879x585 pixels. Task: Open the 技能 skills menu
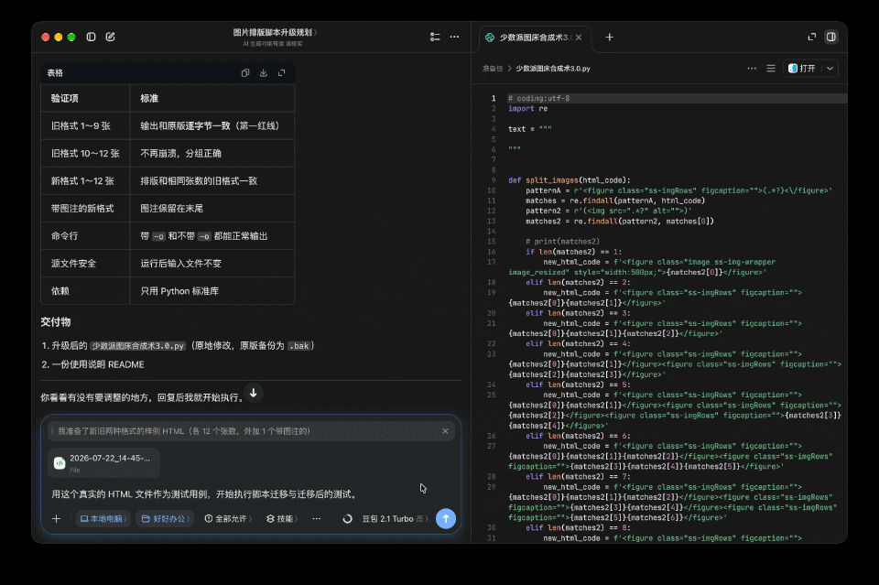tap(282, 519)
